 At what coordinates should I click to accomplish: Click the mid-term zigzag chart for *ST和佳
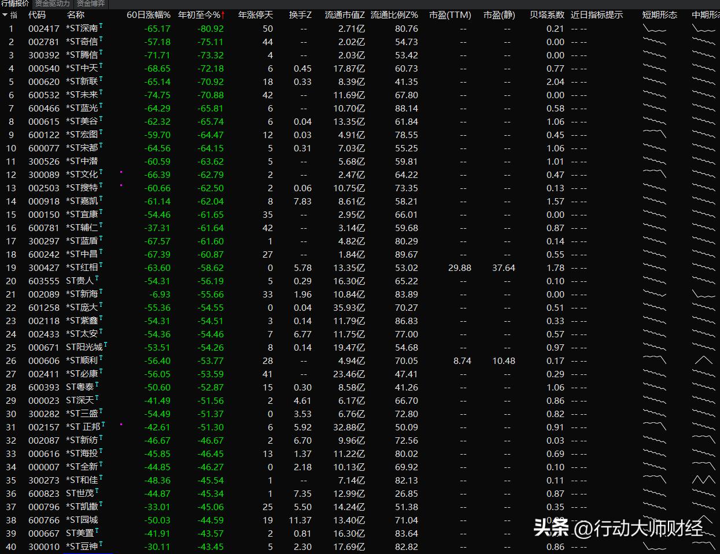click(x=703, y=479)
